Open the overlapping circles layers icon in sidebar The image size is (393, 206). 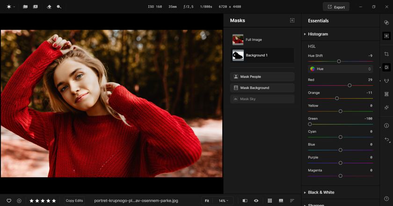click(x=386, y=22)
